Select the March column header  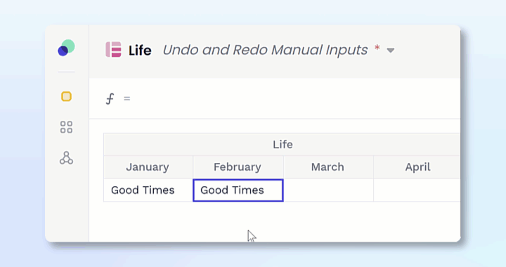point(328,167)
